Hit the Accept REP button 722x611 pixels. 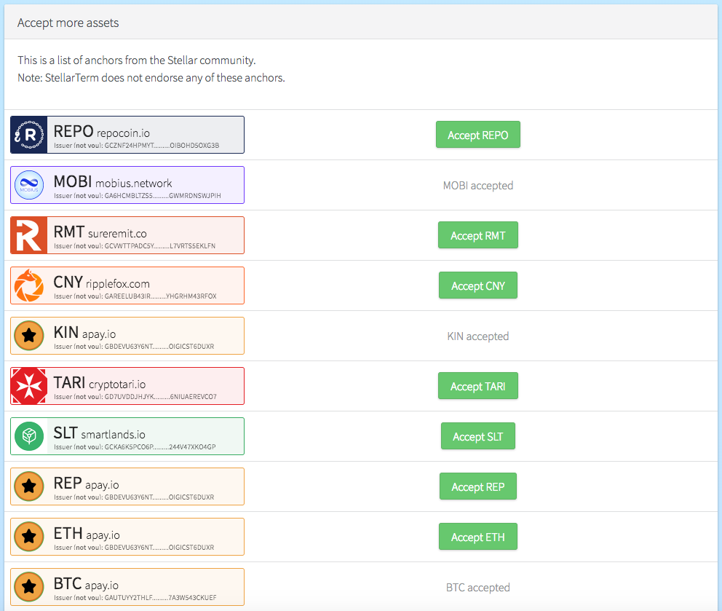tap(477, 486)
